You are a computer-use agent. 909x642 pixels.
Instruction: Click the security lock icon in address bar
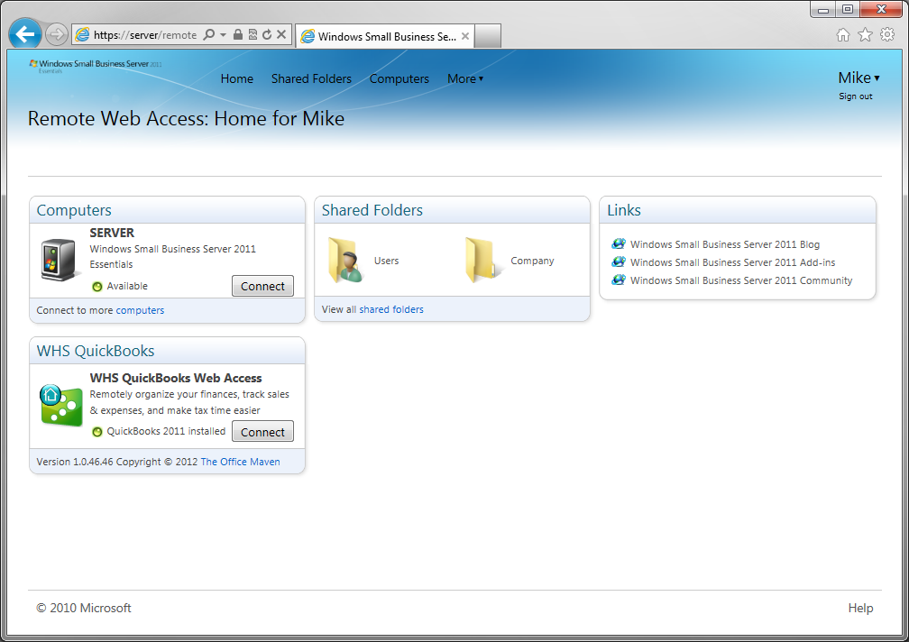(237, 35)
